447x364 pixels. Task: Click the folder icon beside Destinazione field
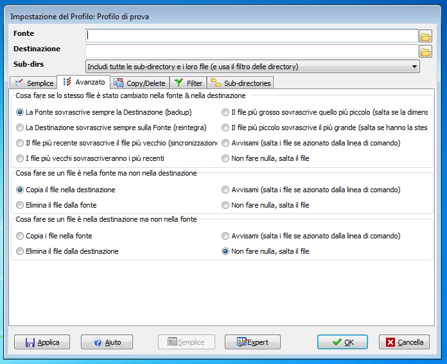pyautogui.click(x=425, y=51)
